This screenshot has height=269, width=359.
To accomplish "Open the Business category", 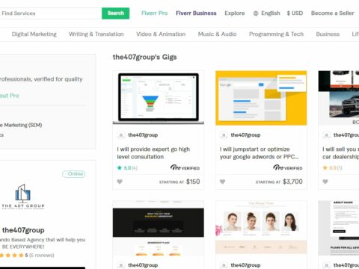I will tap(328, 34).
